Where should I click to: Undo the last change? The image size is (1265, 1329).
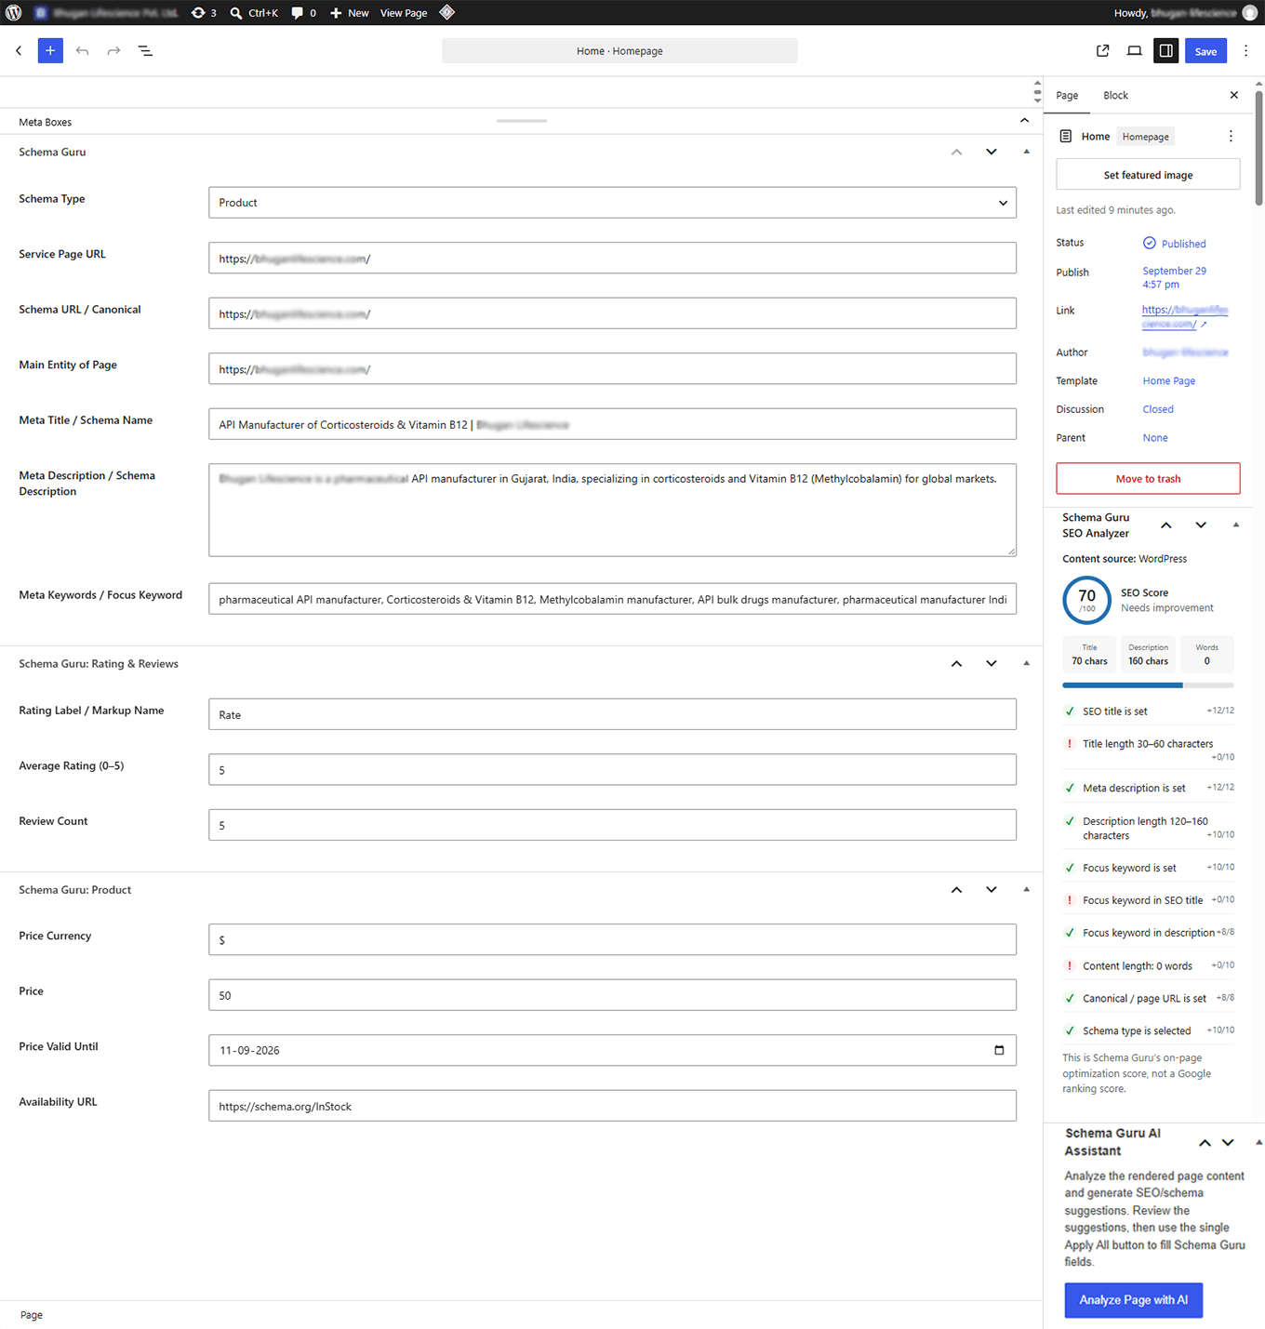83,51
